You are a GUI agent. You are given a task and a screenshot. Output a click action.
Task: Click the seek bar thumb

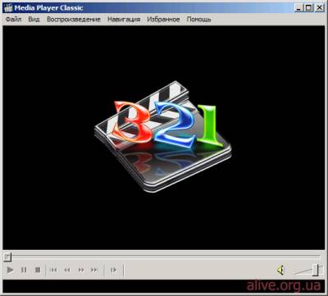tap(7, 257)
